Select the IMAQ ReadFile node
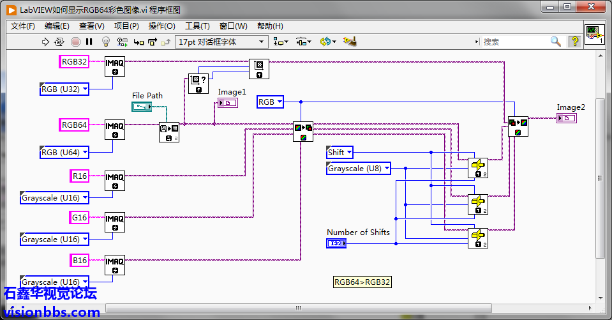Screen dimensions: 612x320 click(169, 132)
